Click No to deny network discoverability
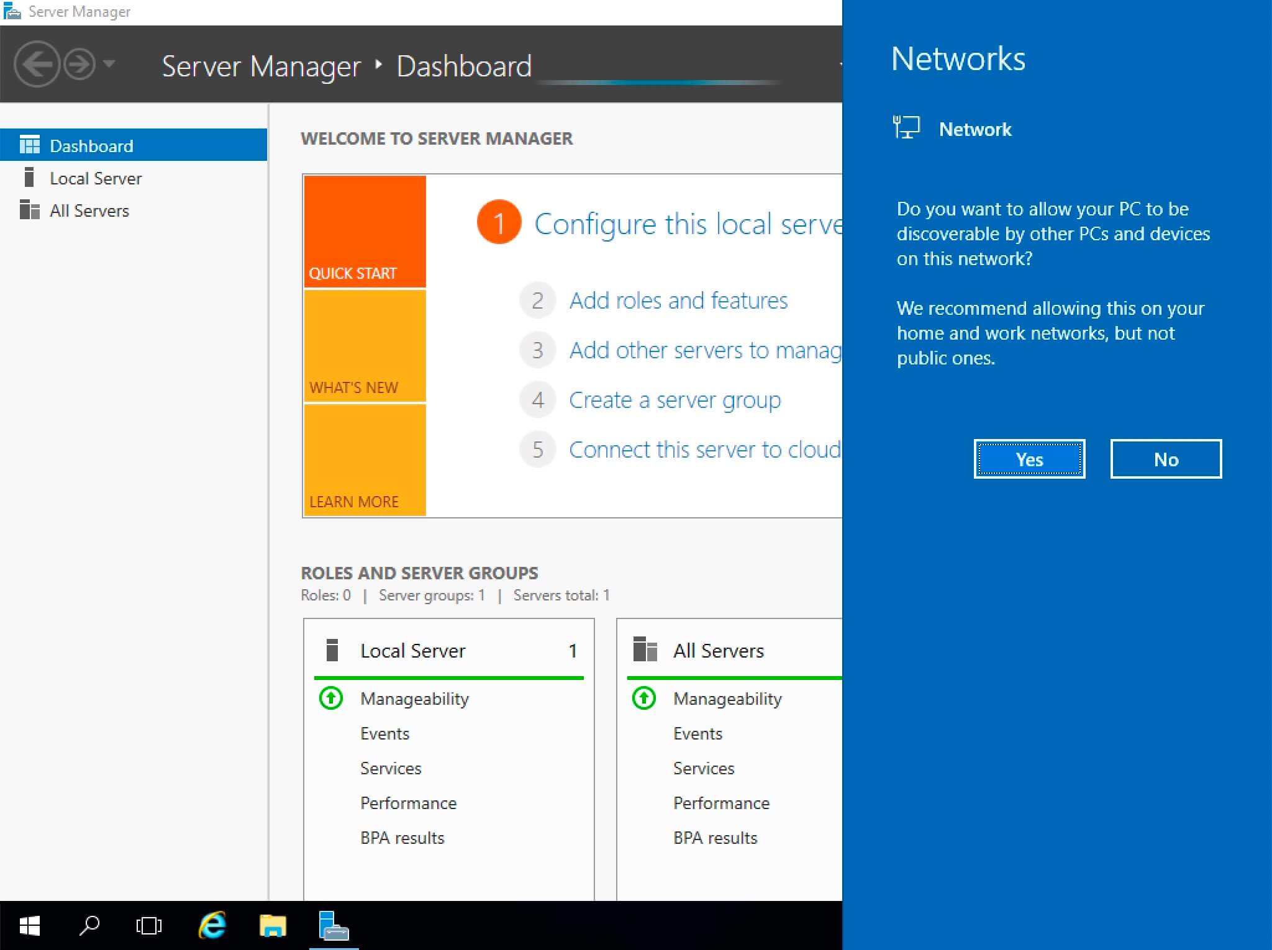 coord(1164,459)
